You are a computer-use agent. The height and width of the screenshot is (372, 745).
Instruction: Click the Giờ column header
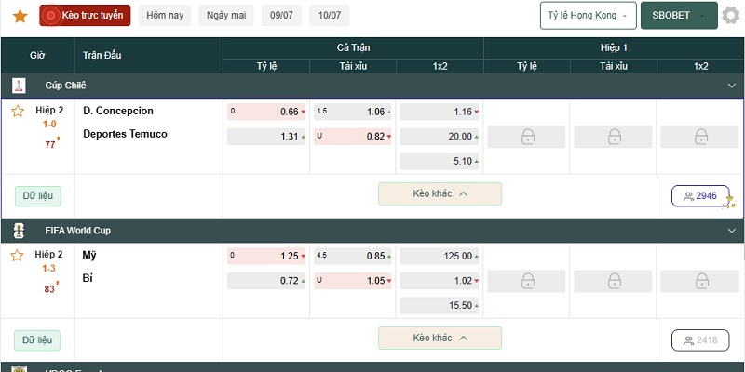pyautogui.click(x=37, y=56)
